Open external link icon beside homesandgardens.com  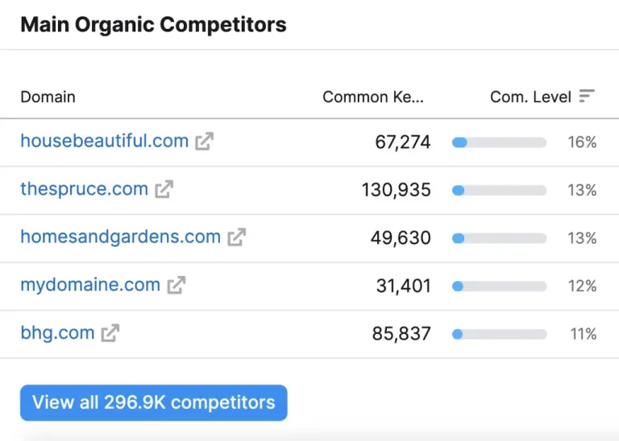pos(237,237)
